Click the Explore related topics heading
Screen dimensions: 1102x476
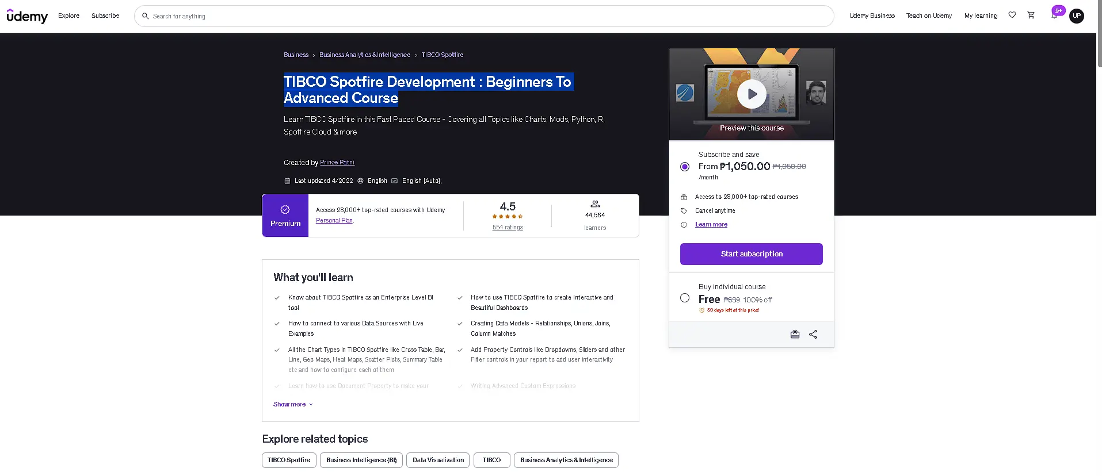point(315,439)
